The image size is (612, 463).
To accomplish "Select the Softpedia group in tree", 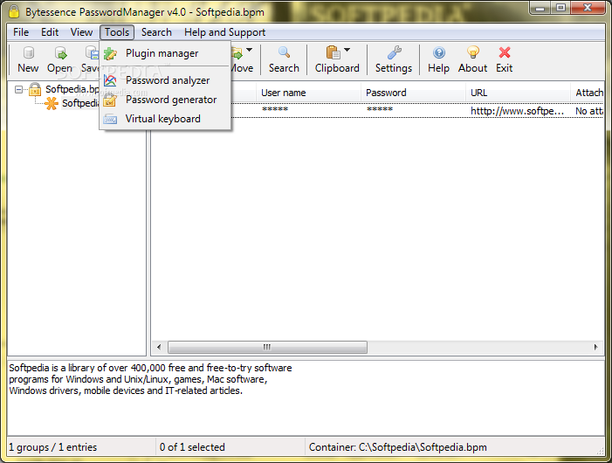I will point(80,103).
